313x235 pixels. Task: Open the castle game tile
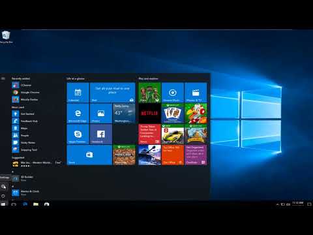tap(196, 134)
